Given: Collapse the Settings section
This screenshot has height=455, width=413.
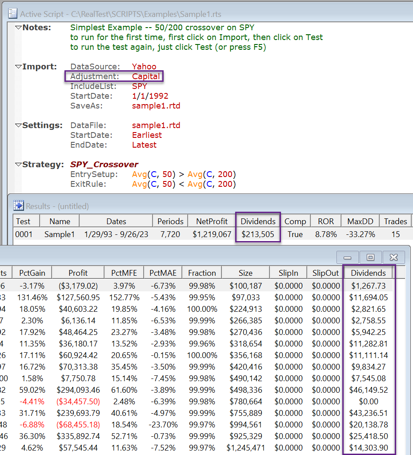Looking at the screenshot, I should pyautogui.click(x=18, y=125).
